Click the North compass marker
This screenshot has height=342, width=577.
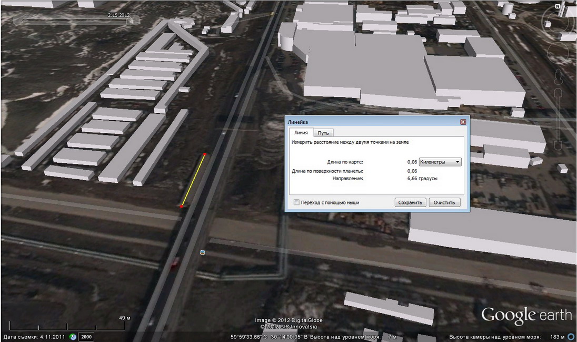[558, 6]
